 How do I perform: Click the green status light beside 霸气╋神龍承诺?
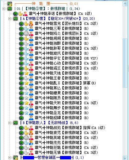pyautogui.click(x=15, y=14)
